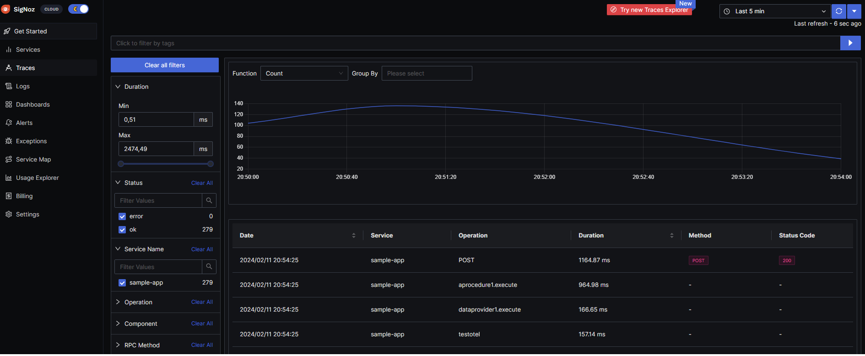Open the Function Count dropdown

click(x=304, y=73)
